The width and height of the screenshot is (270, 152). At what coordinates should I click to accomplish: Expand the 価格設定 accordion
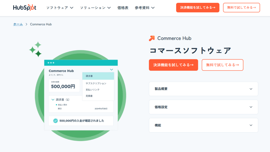(203, 107)
